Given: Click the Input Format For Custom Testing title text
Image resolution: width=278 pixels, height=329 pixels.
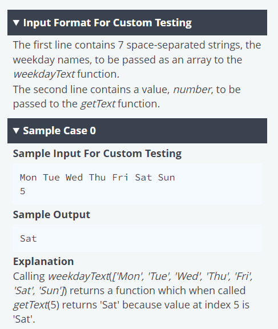Looking at the screenshot, I should 107,23.
